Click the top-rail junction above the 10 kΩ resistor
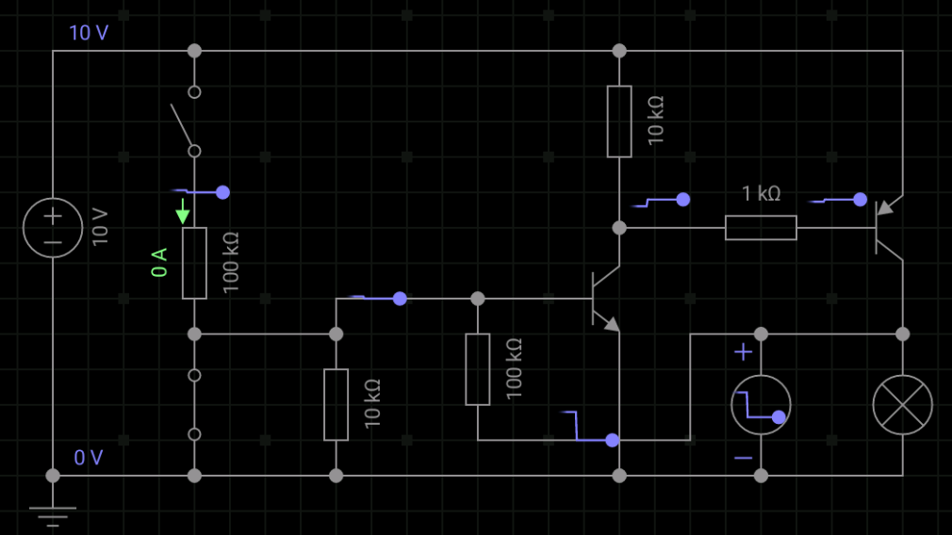Viewport: 952px width, 535px height. (x=619, y=51)
